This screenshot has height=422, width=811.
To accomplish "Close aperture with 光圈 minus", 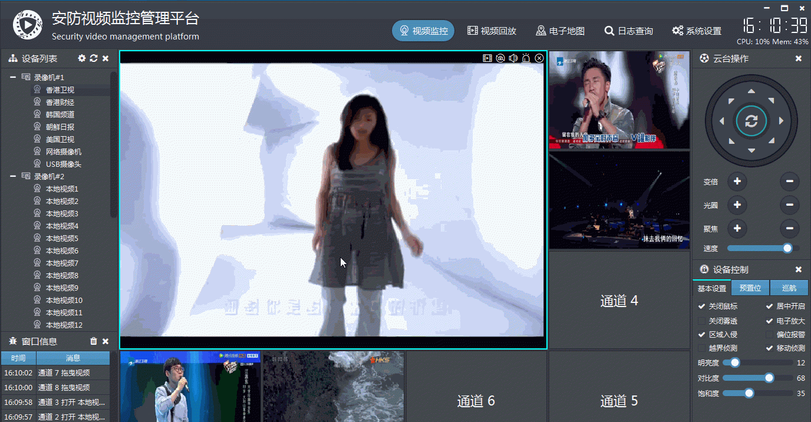I will click(790, 205).
